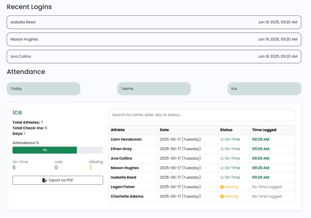Open Isabella Reed's recent login entry
The image size is (311, 218).
tap(154, 22)
